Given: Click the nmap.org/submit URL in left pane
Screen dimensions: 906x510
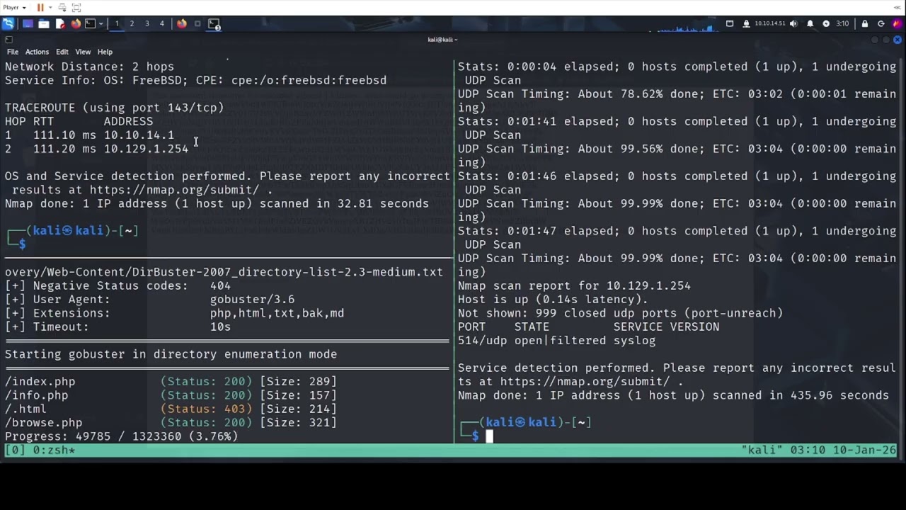Looking at the screenshot, I should tap(174, 190).
